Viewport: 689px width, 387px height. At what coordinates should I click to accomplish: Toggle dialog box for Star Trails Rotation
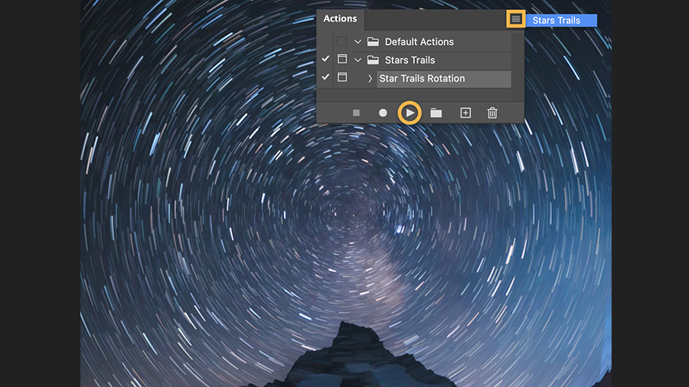[x=342, y=77]
